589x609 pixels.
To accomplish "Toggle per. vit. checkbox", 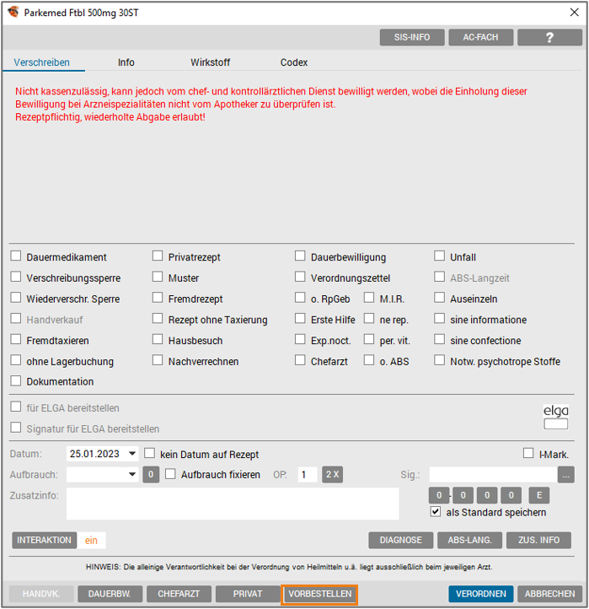I will (369, 339).
